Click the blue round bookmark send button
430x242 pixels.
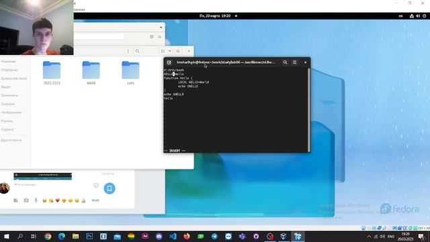point(110,188)
